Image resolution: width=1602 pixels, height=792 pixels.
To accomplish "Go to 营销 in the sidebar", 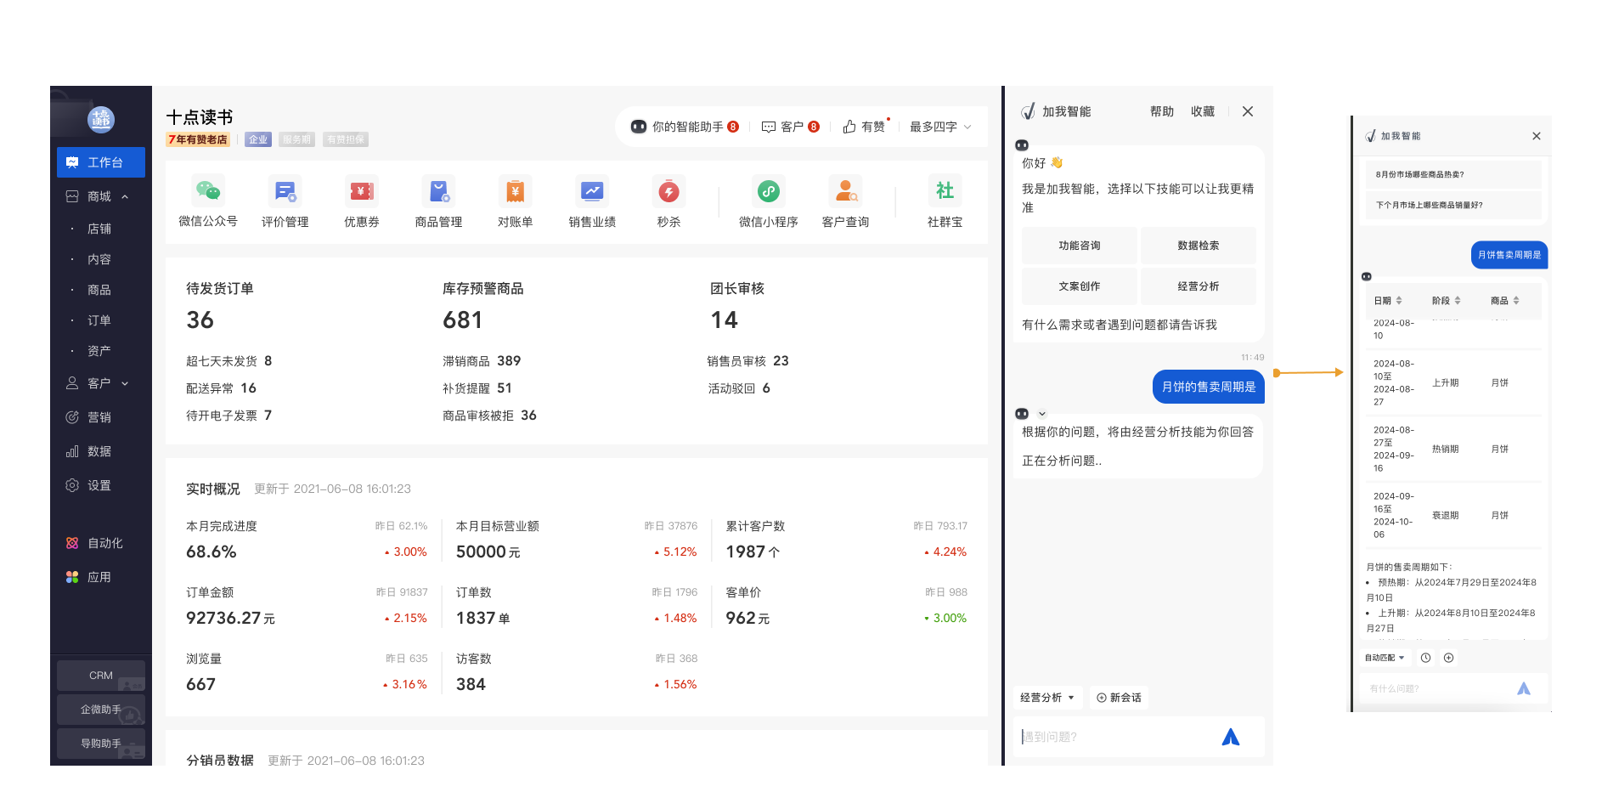I will [99, 417].
